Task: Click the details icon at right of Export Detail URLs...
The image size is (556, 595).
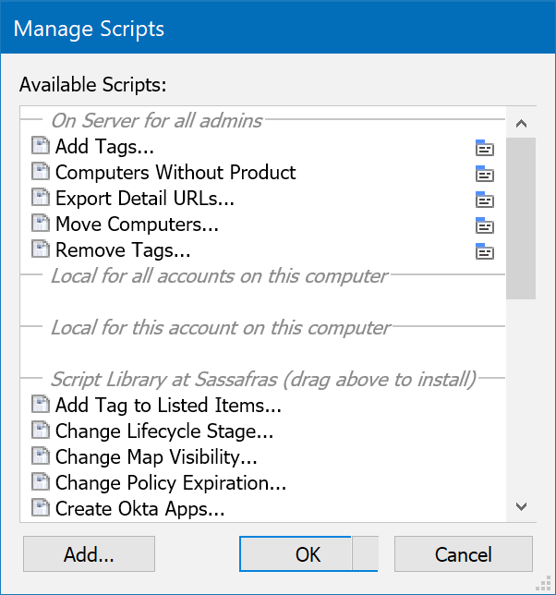Action: [x=485, y=200]
